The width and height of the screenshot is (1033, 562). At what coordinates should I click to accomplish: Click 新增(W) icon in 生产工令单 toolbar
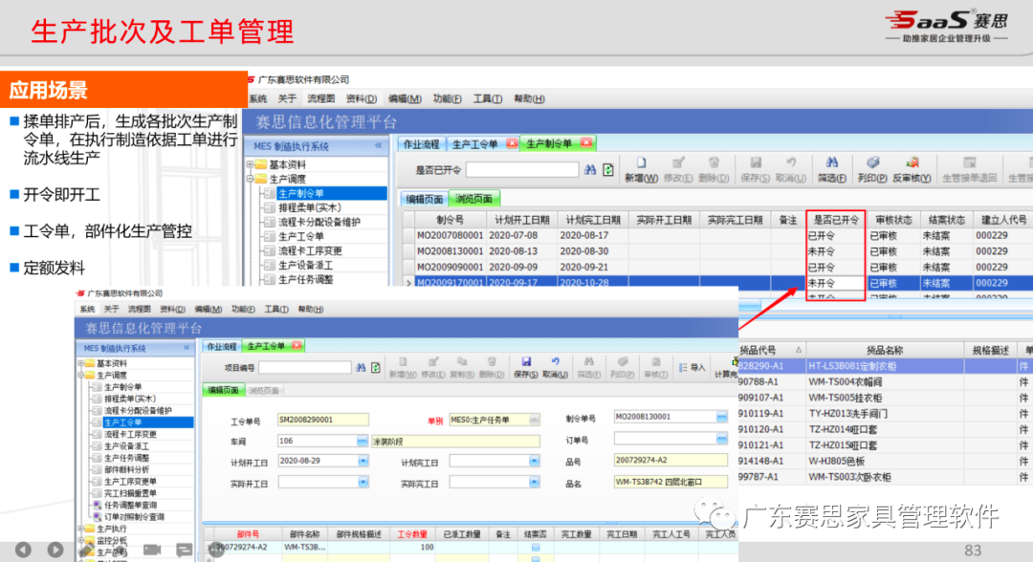(x=403, y=362)
